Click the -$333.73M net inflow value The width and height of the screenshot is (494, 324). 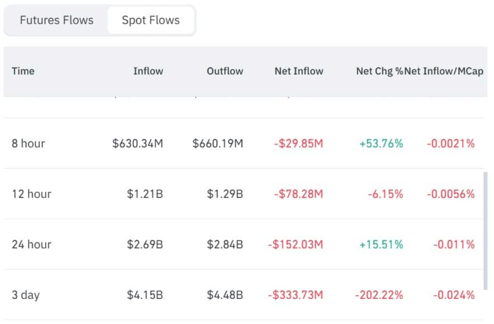295,295
